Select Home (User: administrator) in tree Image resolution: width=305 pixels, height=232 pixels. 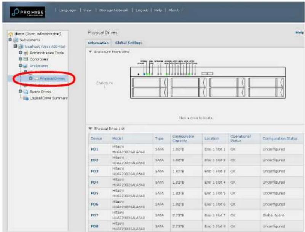tap(38, 34)
